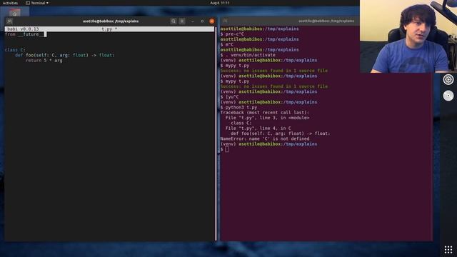Image resolution: width=457 pixels, height=257 pixels.
Task: Open the clock showing Aug 6 11:11
Action: pos(220,3)
